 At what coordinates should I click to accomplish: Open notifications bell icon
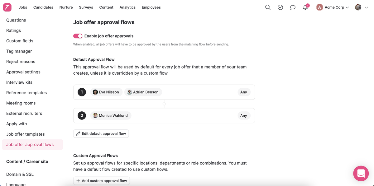point(305,7)
